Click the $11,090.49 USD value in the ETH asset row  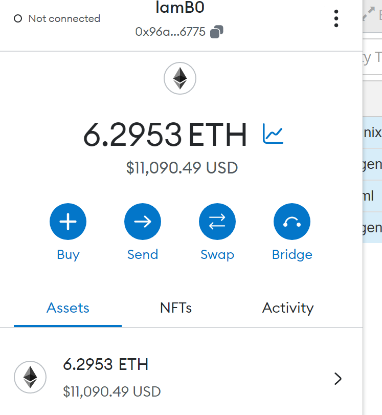112,391
